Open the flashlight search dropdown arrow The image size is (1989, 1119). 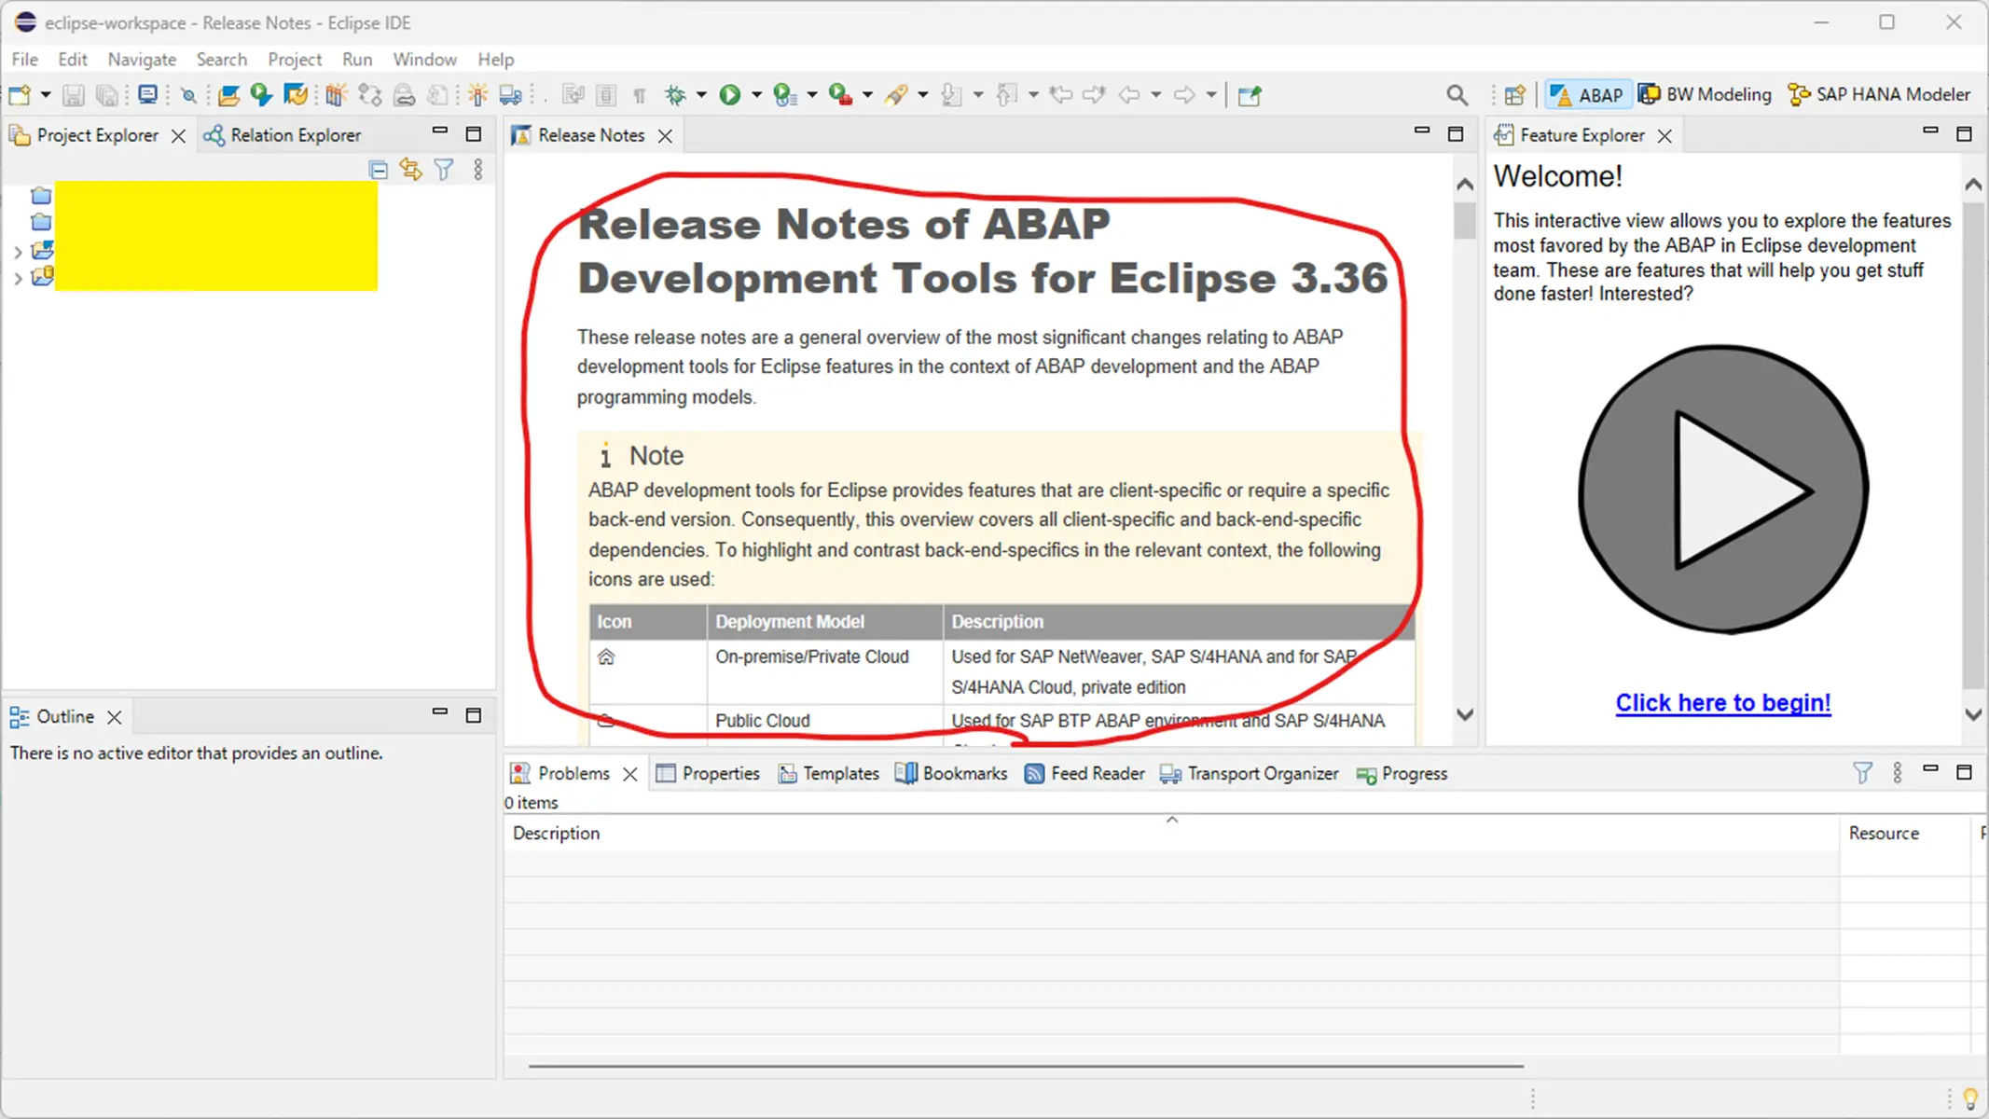pos(922,94)
